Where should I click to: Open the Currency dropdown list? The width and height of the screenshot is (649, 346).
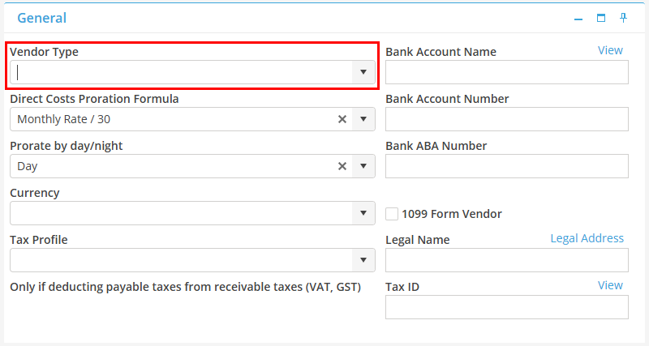pos(363,213)
